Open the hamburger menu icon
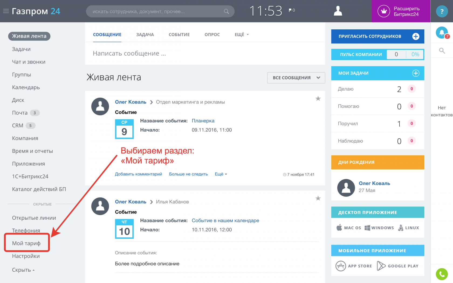Screen dimensions: 453x283 pos(6,11)
